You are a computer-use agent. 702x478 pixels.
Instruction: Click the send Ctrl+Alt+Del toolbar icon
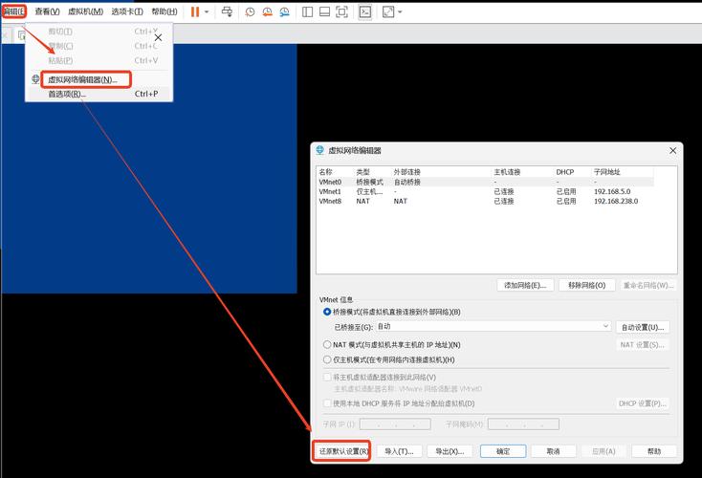coord(227,11)
